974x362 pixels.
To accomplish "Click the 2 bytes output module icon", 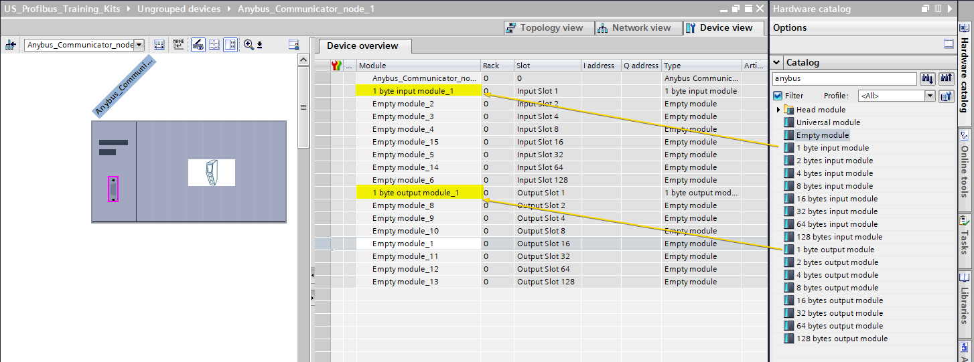I will click(788, 262).
